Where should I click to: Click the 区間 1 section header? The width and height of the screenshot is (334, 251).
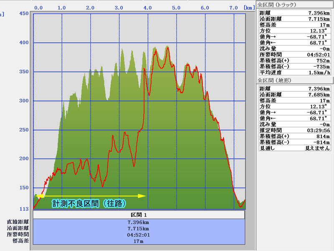click(x=139, y=215)
